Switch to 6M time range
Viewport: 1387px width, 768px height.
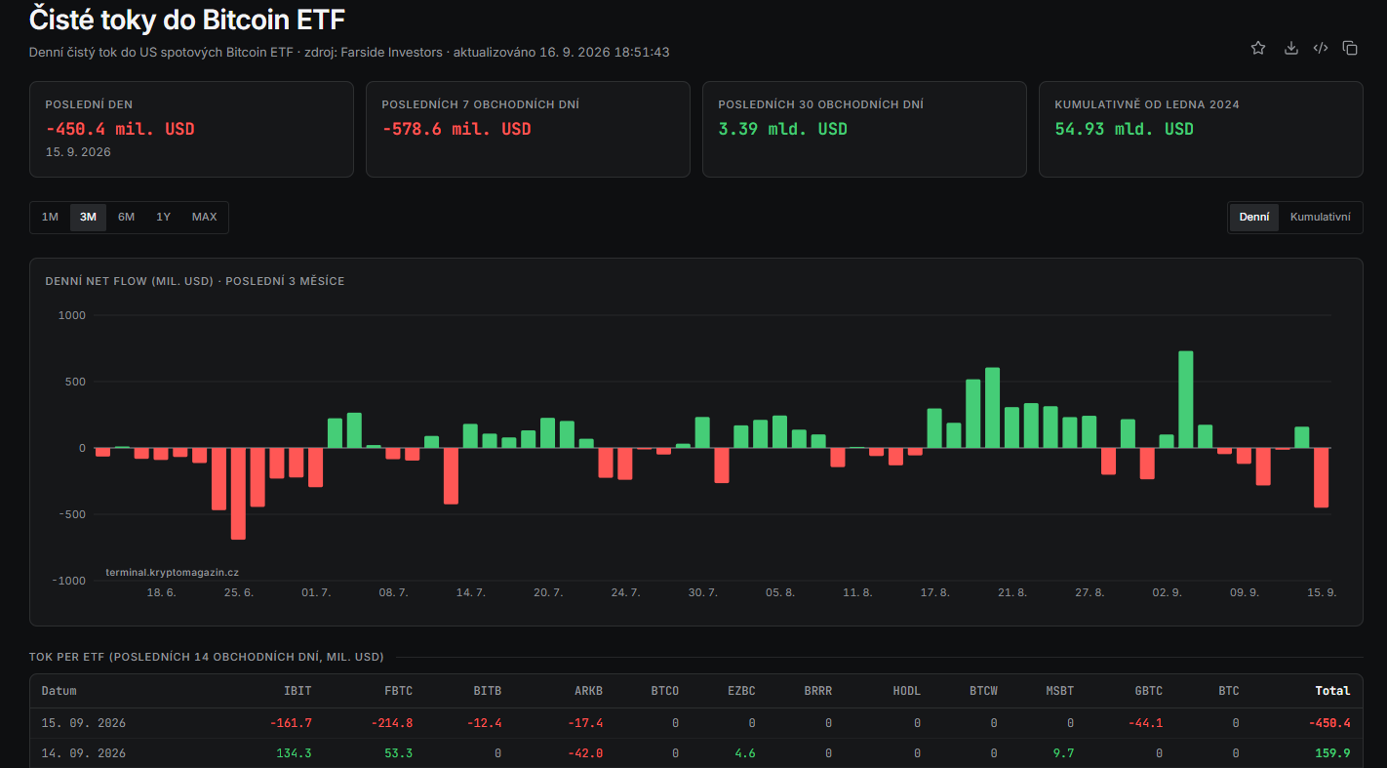[x=126, y=217]
